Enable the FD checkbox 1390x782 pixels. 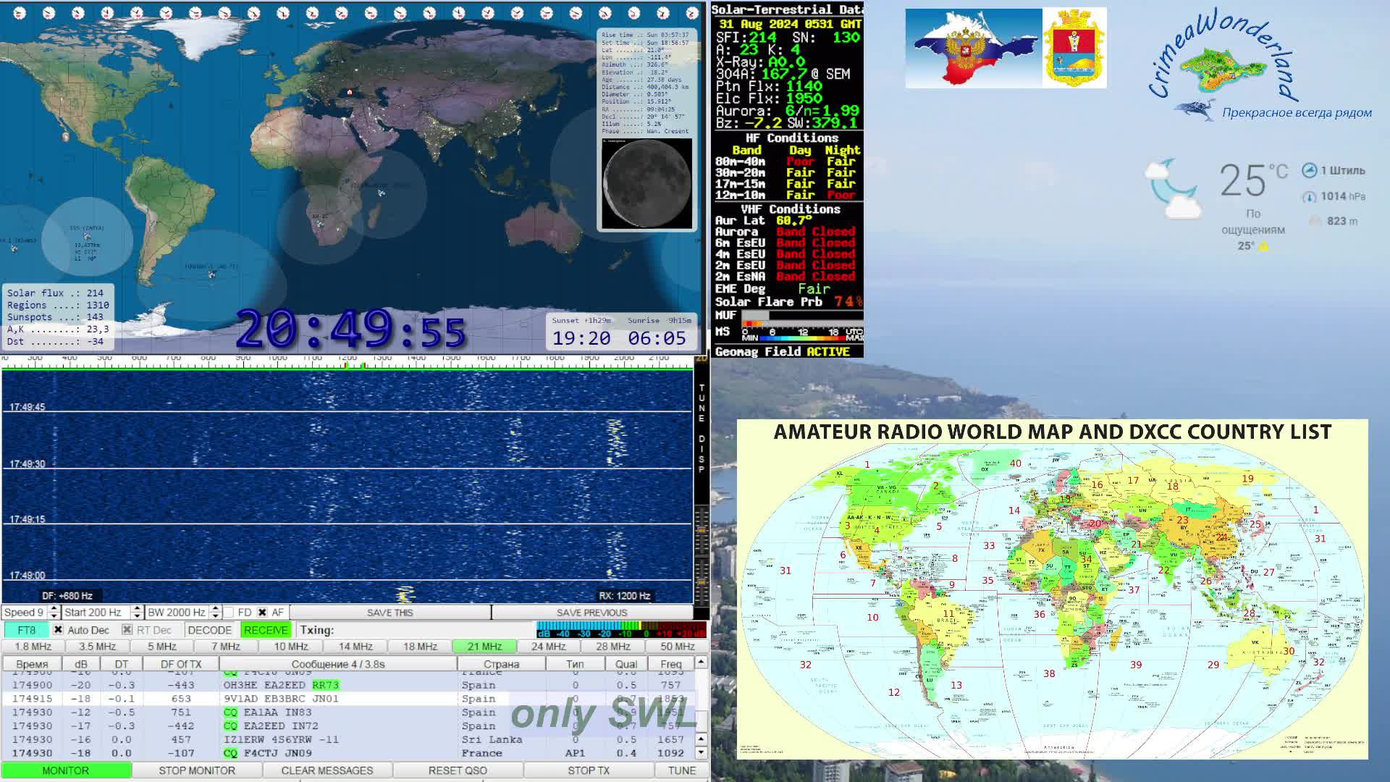click(x=229, y=613)
